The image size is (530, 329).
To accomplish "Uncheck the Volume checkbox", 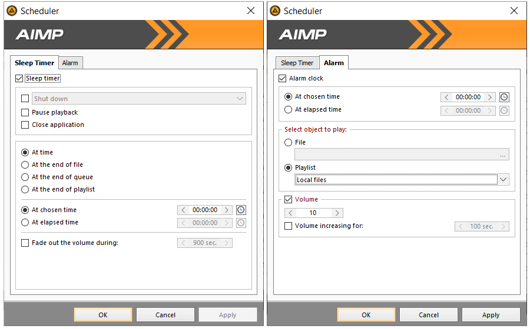I will (x=289, y=200).
